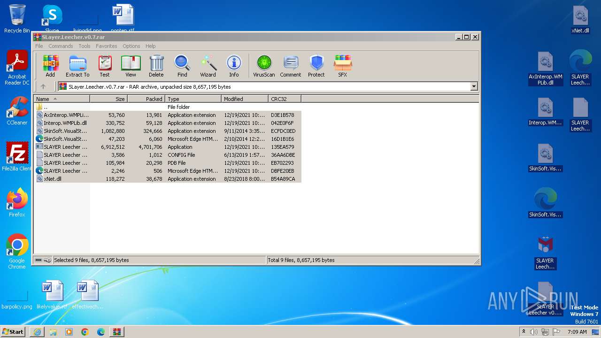The width and height of the screenshot is (601, 338).
Task: Open the Options menu
Action: [131, 46]
